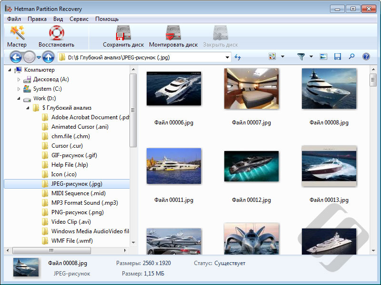Open the Сервис menu
The width and height of the screenshot is (381, 285).
click(x=79, y=19)
